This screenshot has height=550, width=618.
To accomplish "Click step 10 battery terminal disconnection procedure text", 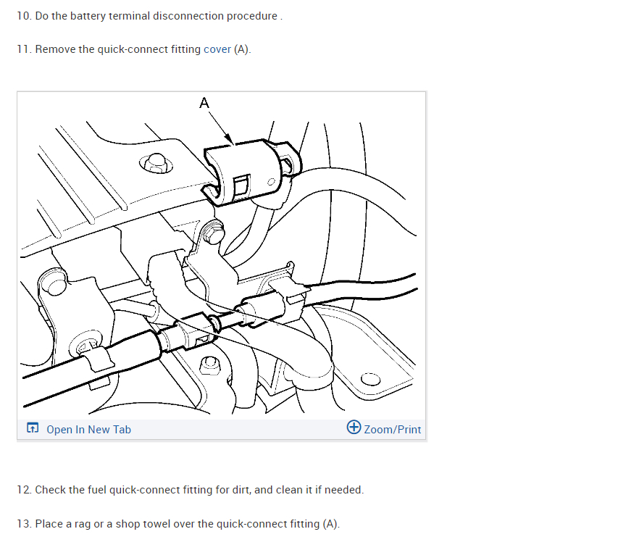I will (x=150, y=16).
